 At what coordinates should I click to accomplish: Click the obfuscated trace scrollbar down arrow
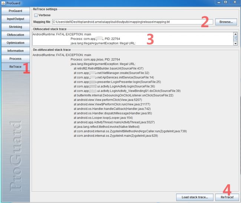point(235,43)
